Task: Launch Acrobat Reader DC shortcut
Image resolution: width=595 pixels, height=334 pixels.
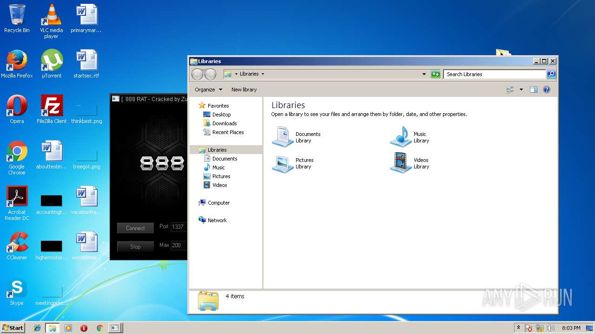Action: 17,203
